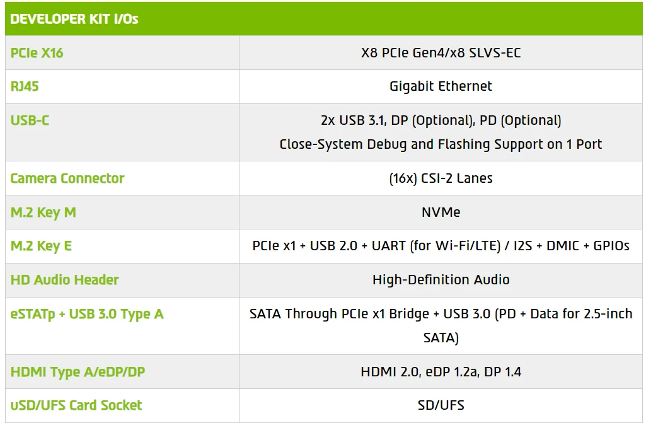
Task: Click the NVMe cell text
Action: (441, 212)
